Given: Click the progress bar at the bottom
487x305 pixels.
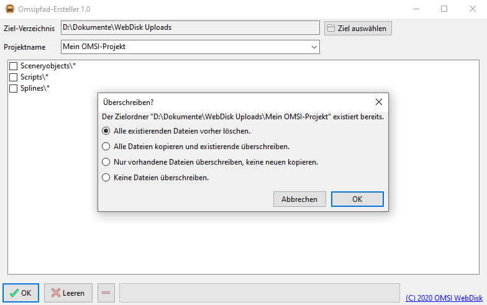Looking at the screenshot, I should pos(259,293).
